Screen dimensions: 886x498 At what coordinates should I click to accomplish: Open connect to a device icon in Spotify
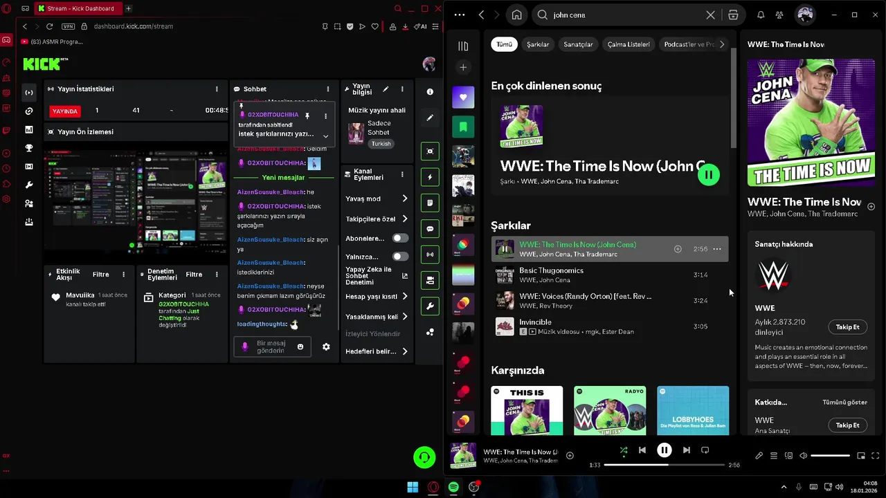tap(788, 456)
